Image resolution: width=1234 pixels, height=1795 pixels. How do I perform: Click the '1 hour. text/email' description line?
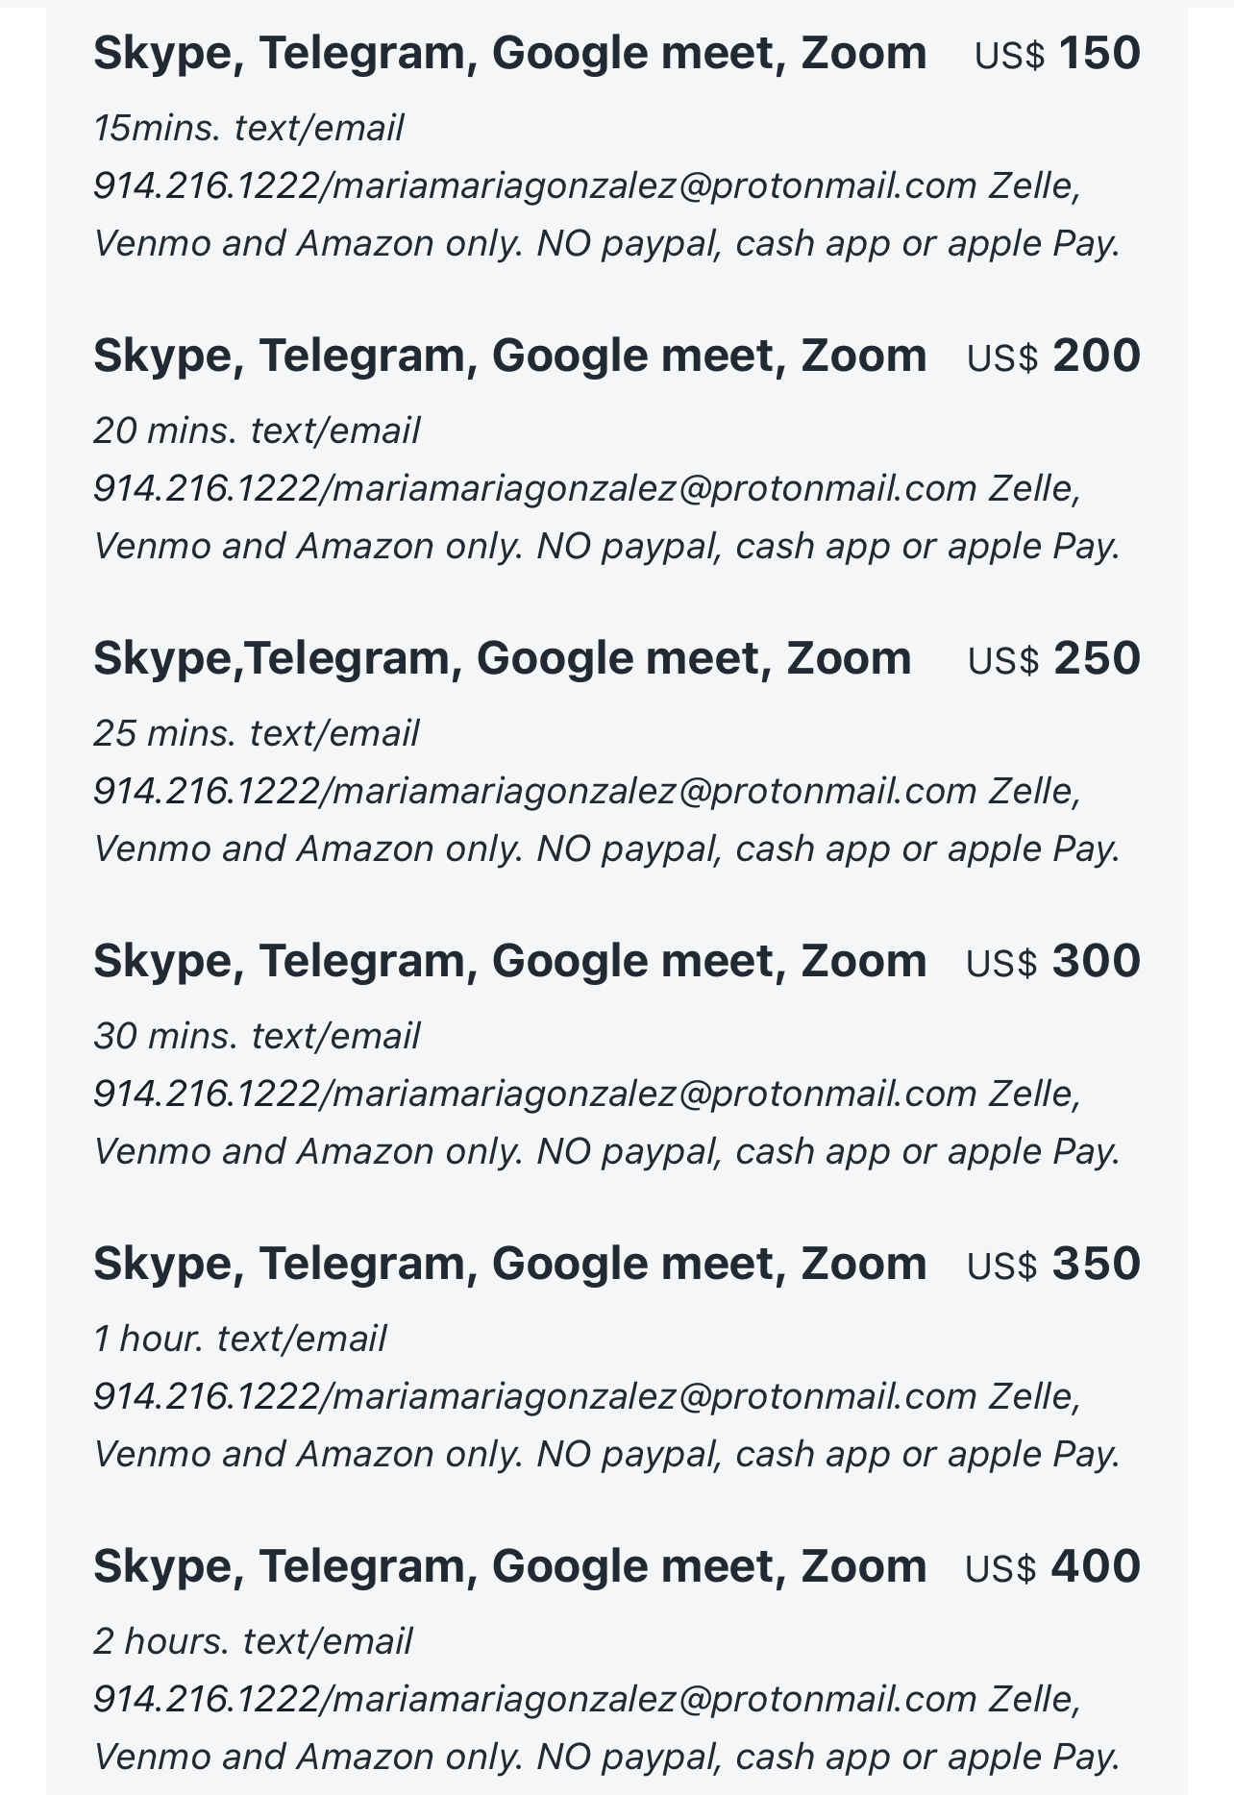240,1340
